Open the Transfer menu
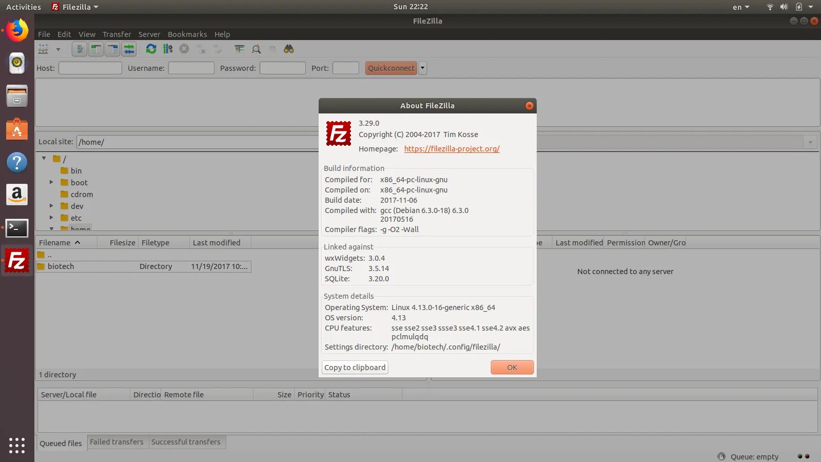Image resolution: width=821 pixels, height=462 pixels. coord(116,34)
